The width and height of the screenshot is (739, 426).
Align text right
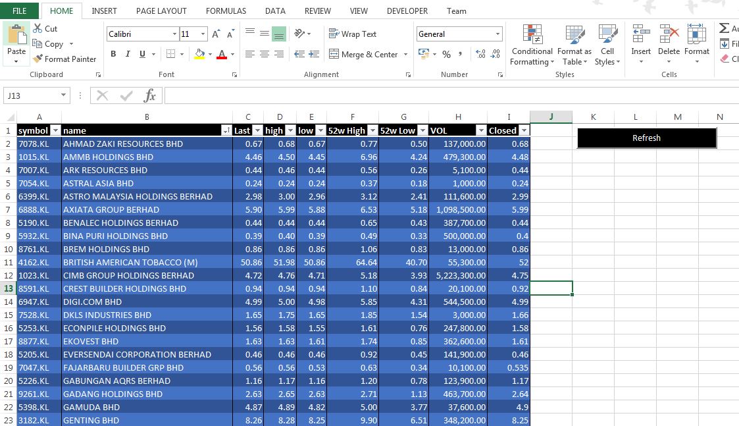pos(279,54)
